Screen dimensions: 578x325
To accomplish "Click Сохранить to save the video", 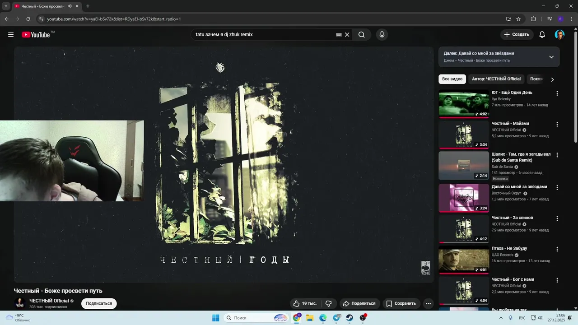I will pyautogui.click(x=401, y=303).
